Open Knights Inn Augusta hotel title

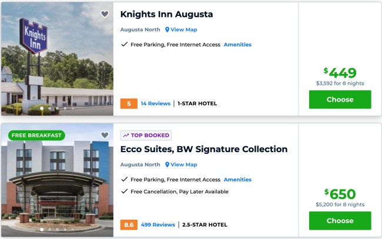tap(166, 14)
